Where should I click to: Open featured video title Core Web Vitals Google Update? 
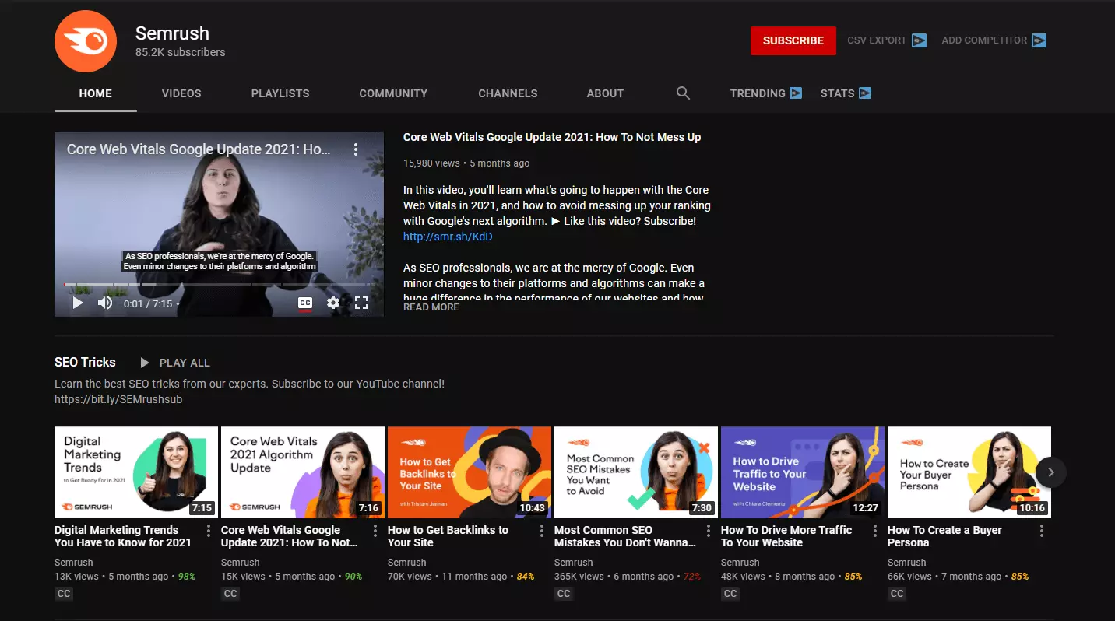click(x=552, y=137)
